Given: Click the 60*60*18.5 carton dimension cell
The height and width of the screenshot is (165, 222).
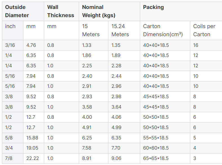Looking at the screenshot, I should tap(156, 148).
